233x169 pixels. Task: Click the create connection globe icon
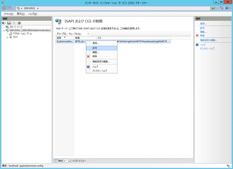[3, 23]
